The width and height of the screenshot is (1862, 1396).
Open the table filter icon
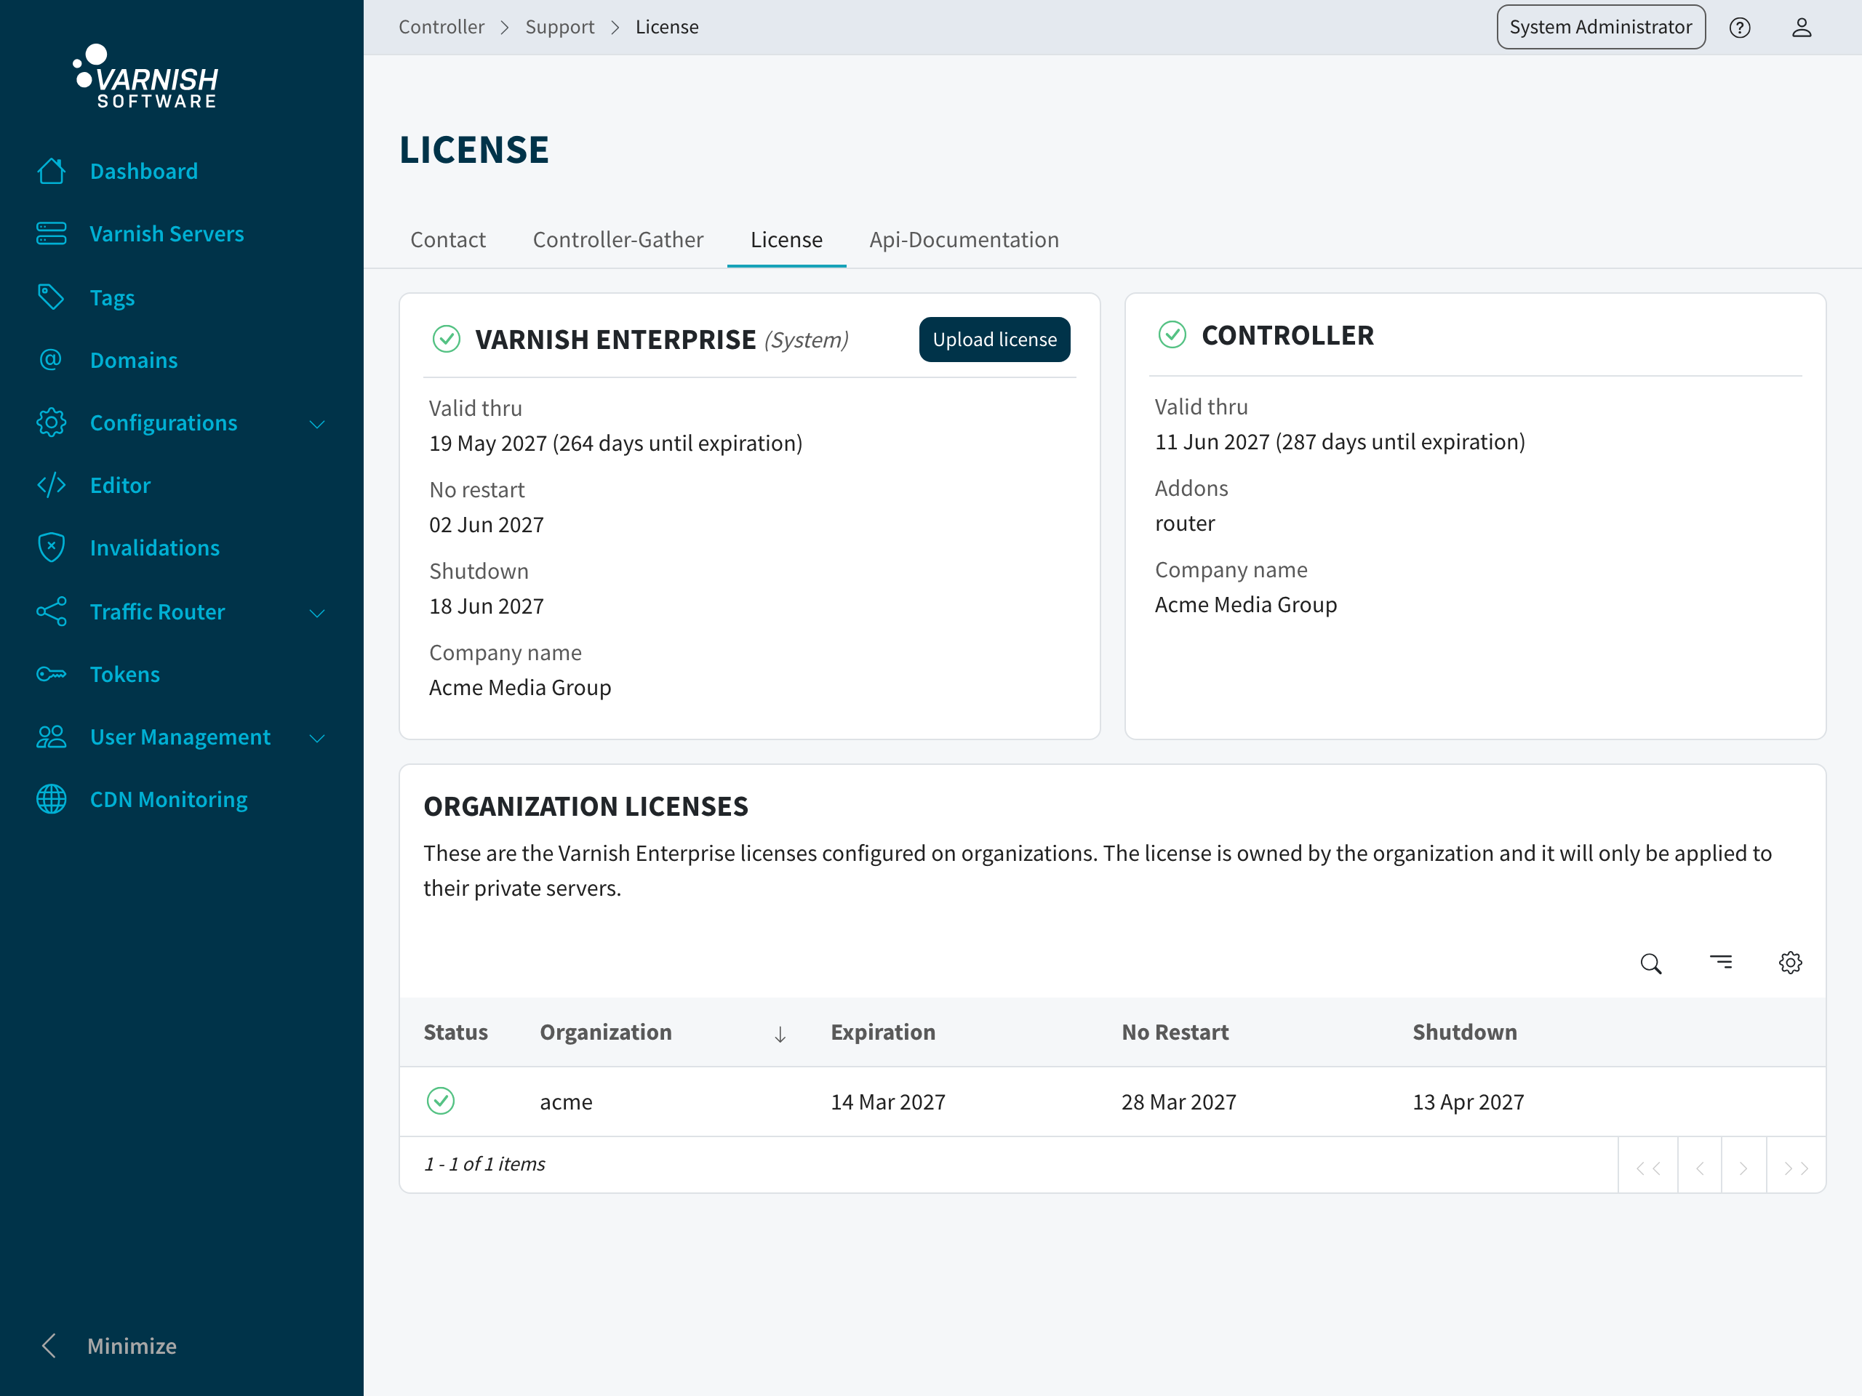point(1721,962)
